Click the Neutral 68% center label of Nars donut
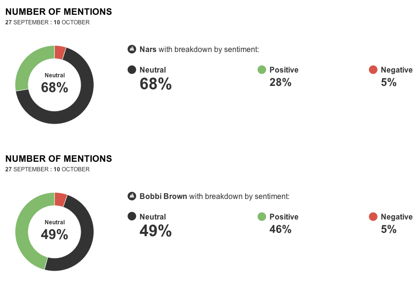 click(54, 84)
